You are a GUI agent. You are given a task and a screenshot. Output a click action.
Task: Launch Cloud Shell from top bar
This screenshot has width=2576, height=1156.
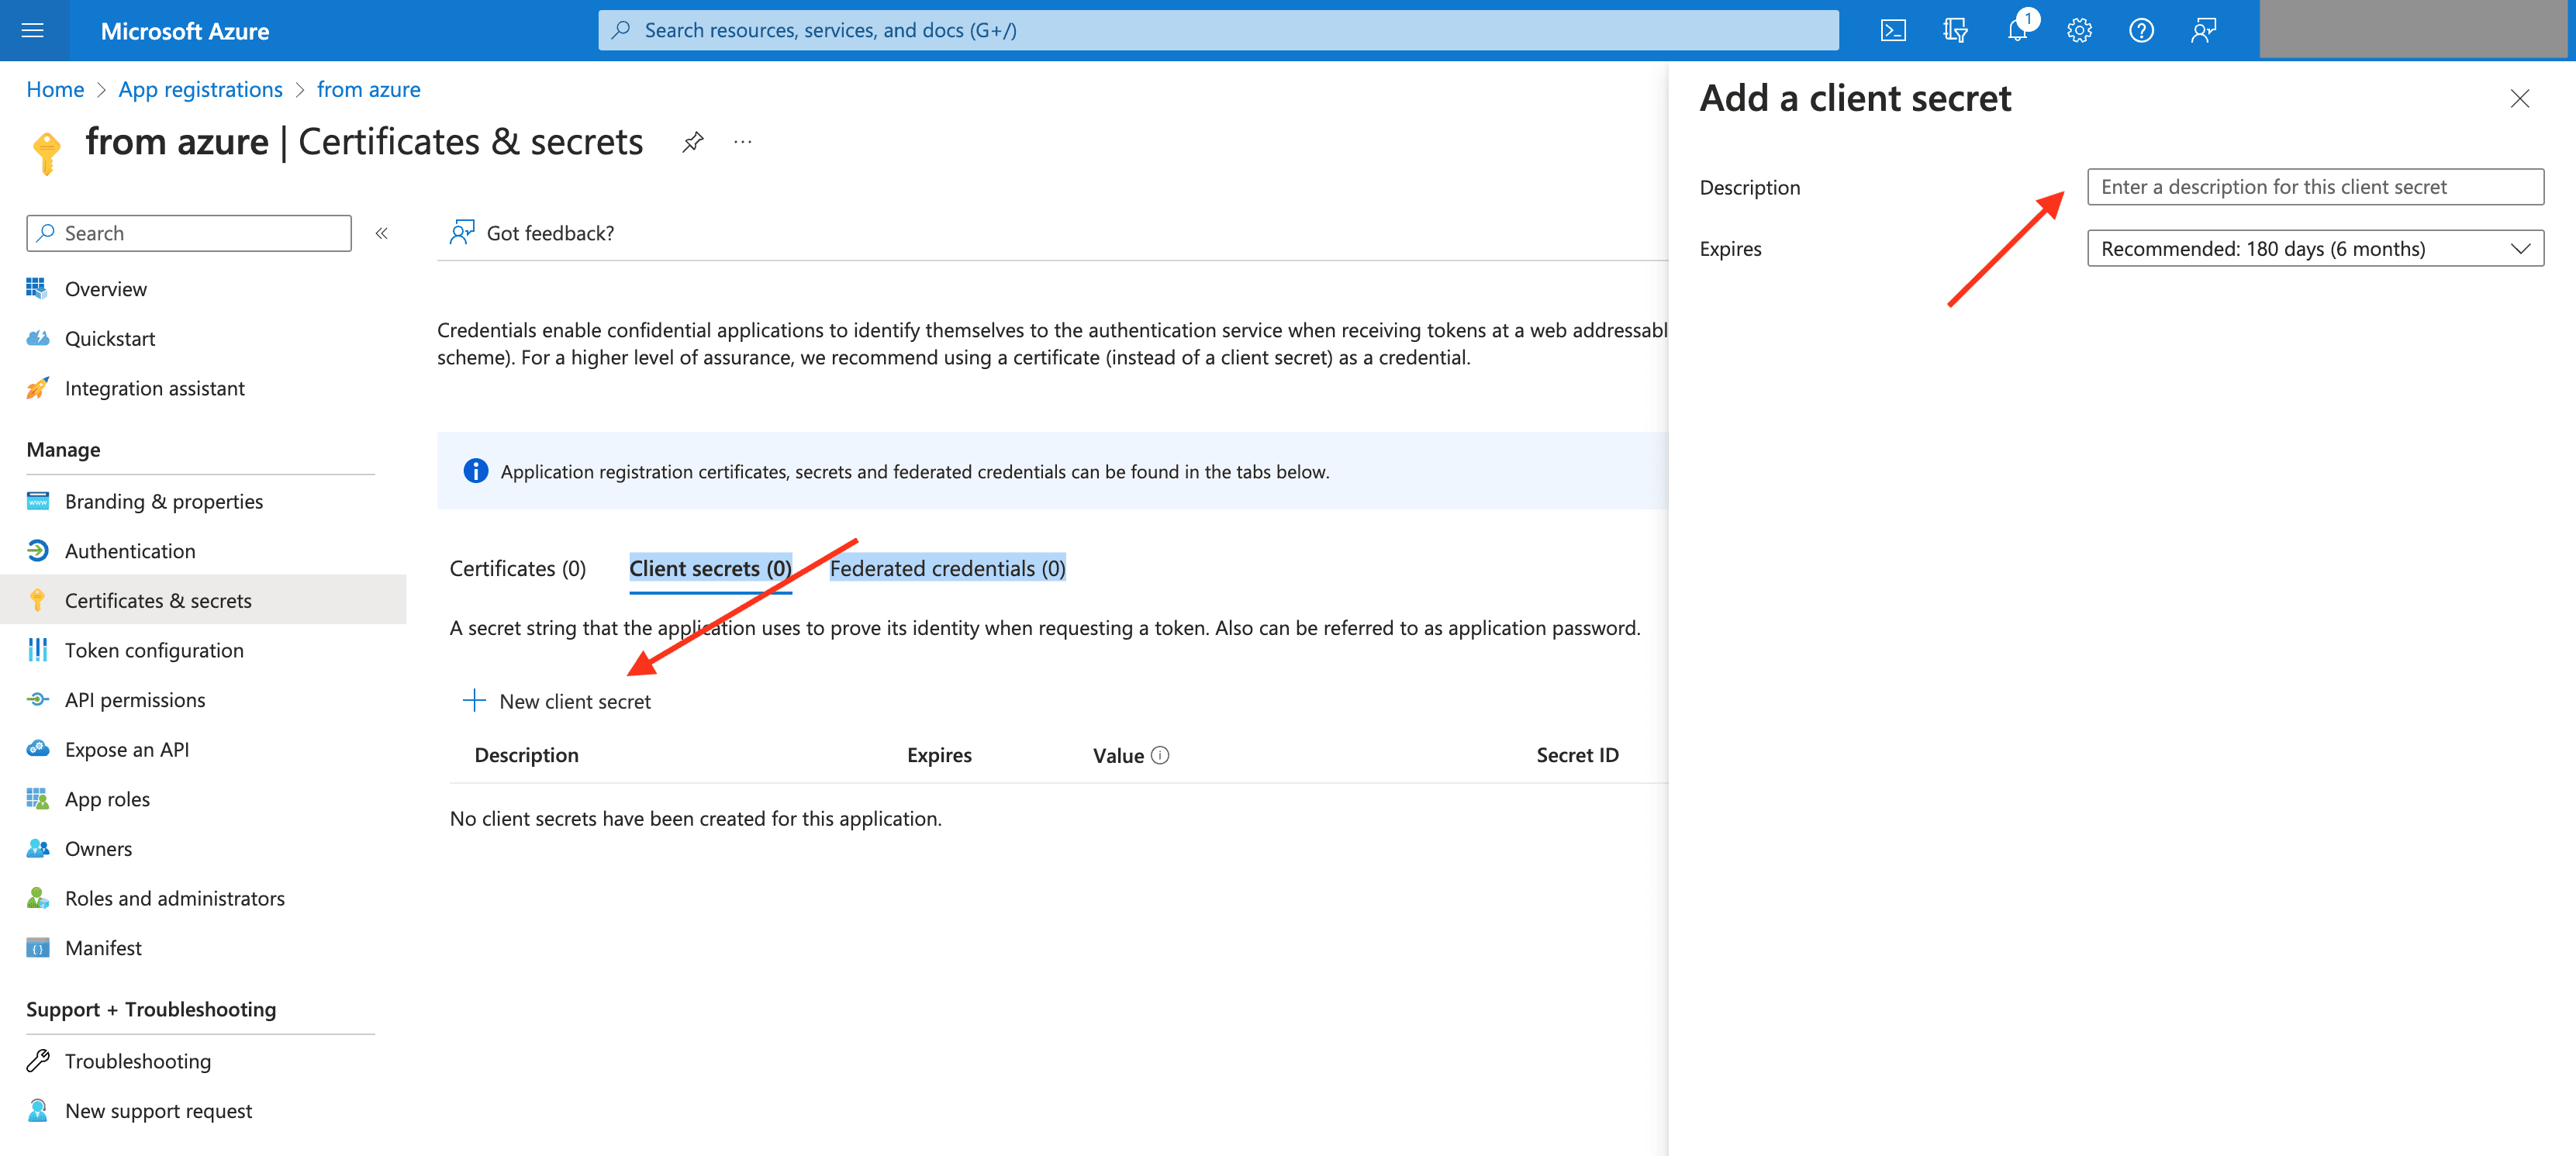[1893, 30]
